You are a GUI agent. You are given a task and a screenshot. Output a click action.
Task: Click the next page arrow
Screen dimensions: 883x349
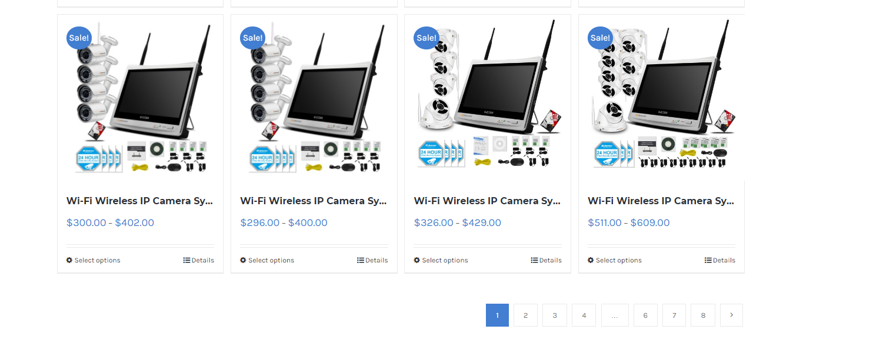point(731,315)
